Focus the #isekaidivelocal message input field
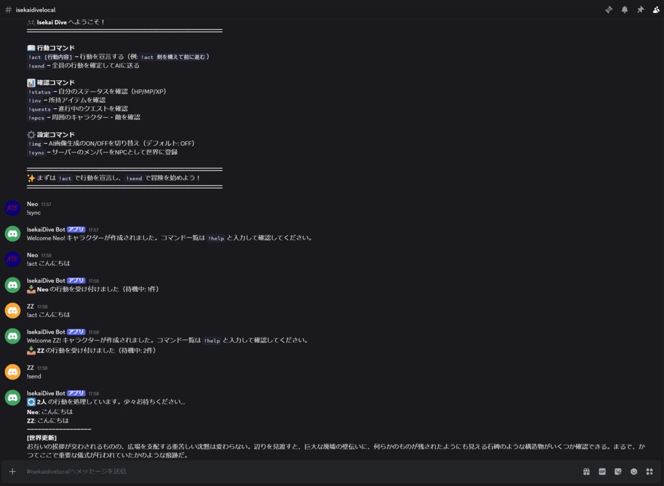The width and height of the screenshot is (664, 486). [301, 471]
